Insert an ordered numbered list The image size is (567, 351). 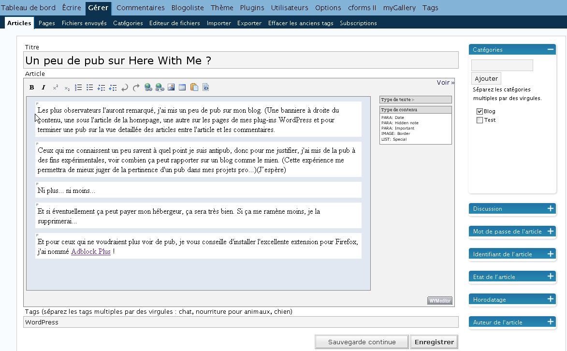coord(78,88)
